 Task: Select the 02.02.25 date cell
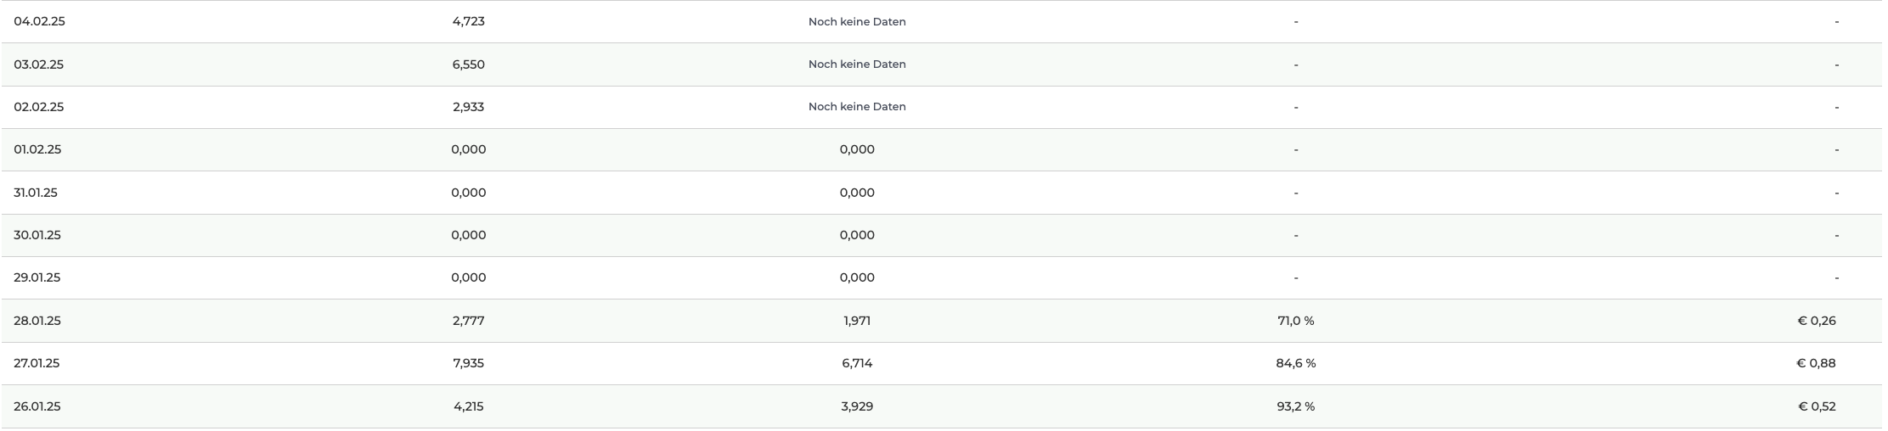[38, 107]
